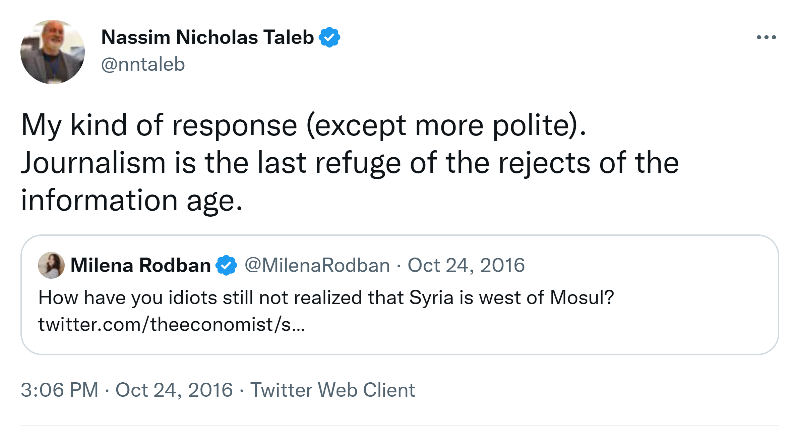
Task: Click Milena Rodban's blue verified checkmark
Action: [226, 265]
